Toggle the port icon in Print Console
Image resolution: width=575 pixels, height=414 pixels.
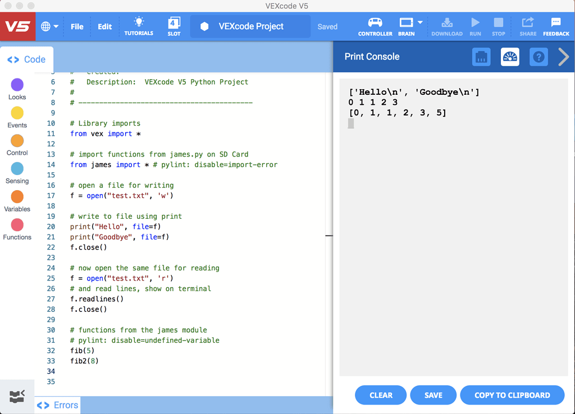tap(481, 57)
